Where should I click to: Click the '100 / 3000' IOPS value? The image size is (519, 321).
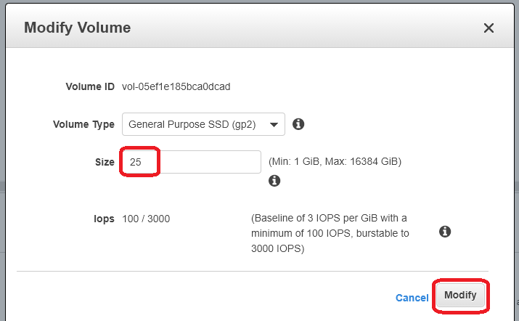pos(146,219)
